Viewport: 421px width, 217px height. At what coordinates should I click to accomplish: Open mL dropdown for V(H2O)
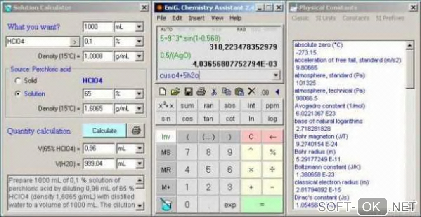140,163
